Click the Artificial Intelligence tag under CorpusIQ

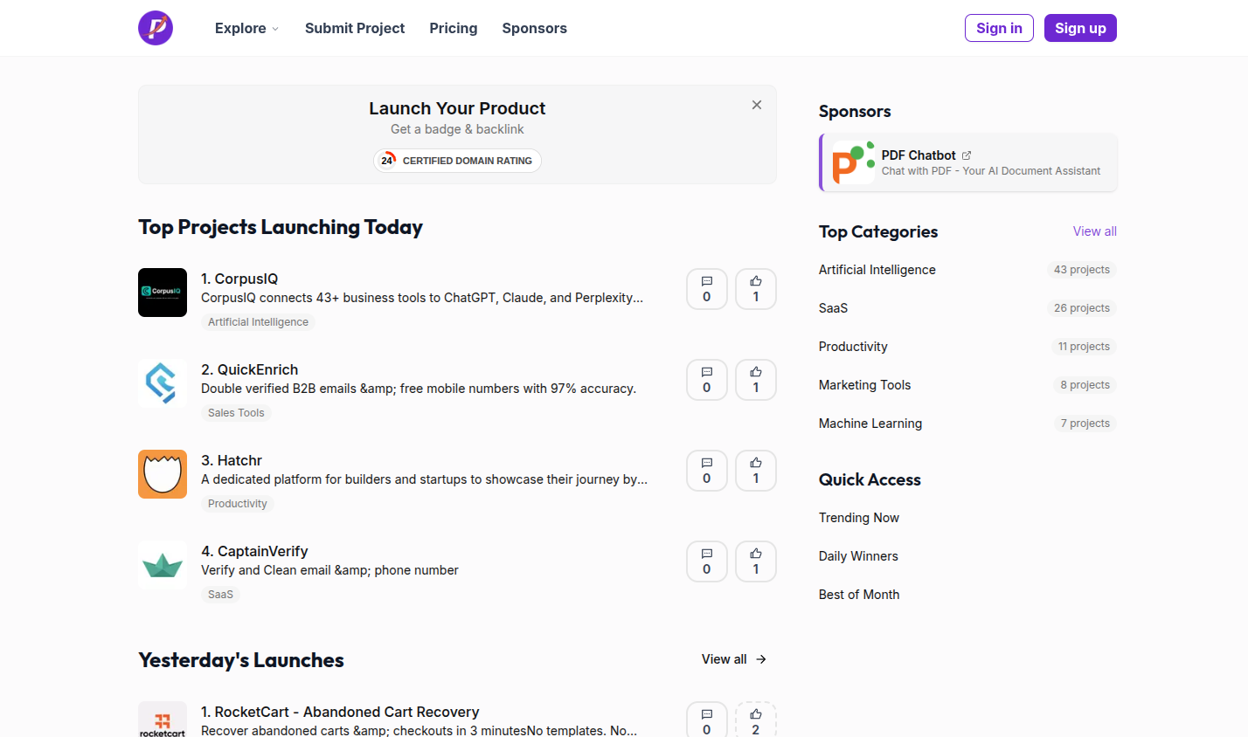pyautogui.click(x=258, y=322)
